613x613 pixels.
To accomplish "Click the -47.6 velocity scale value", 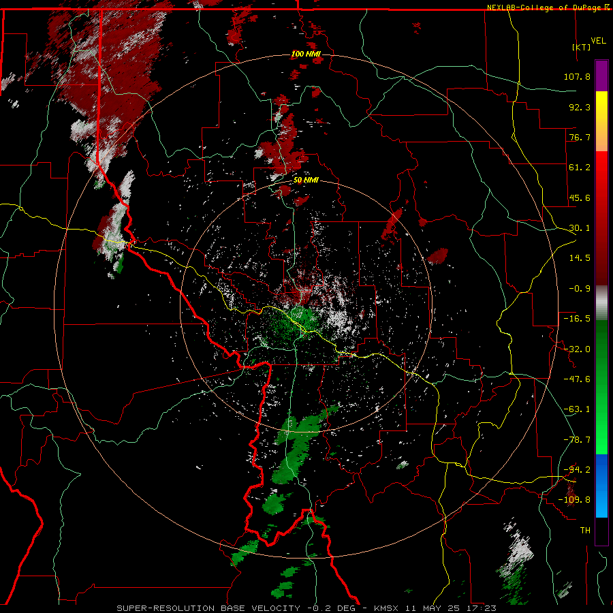I will pos(577,379).
